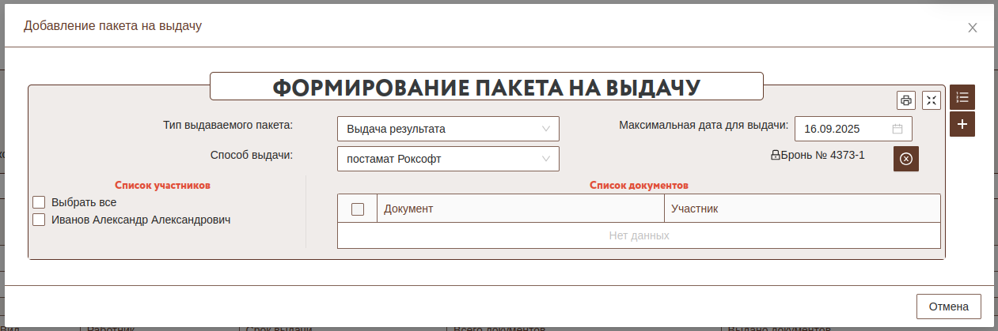Tick the Выбрать все checkbox
998x331 pixels.
tap(39, 202)
